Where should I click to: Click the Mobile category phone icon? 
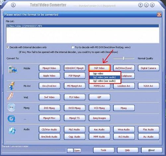pos(13,69)
